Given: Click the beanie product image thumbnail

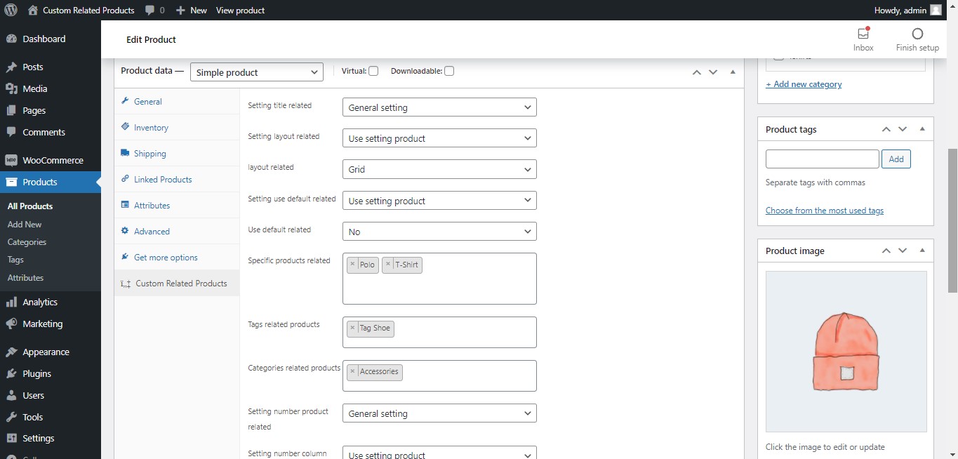Looking at the screenshot, I should tap(846, 351).
